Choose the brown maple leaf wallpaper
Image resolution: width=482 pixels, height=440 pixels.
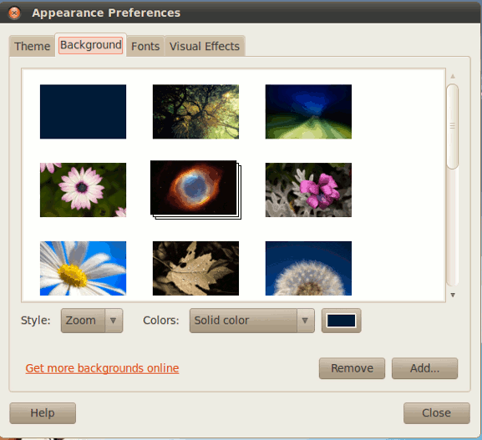pyautogui.click(x=195, y=268)
